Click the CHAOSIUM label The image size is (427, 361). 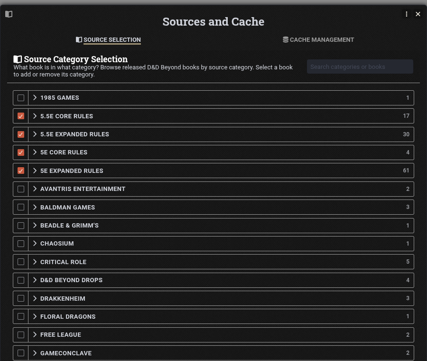coord(57,244)
